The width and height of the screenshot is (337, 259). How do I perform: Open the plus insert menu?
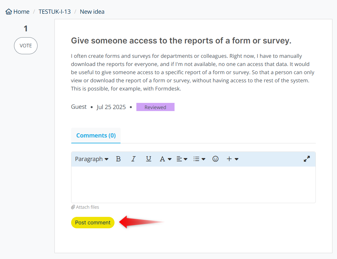pyautogui.click(x=232, y=159)
